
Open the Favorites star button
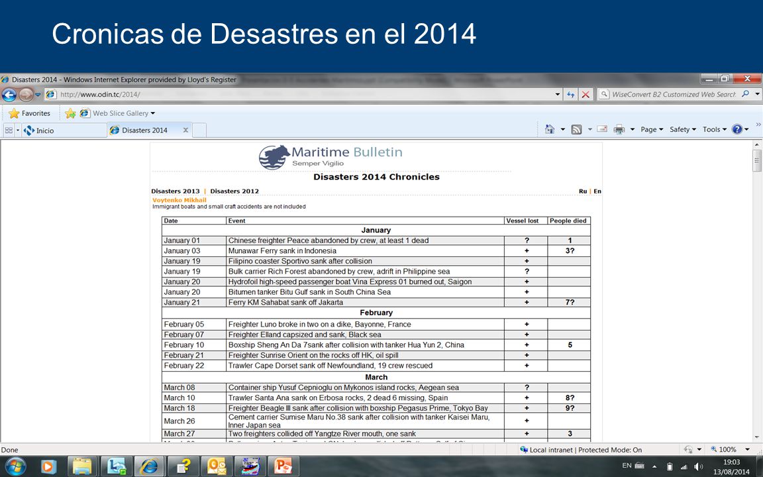click(x=30, y=113)
